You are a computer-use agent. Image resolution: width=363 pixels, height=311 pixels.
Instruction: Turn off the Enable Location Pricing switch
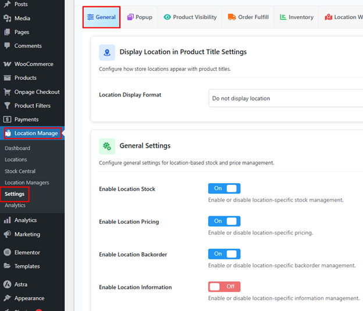coord(224,221)
